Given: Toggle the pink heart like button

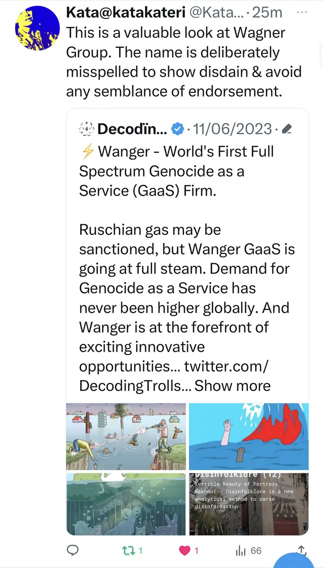Looking at the screenshot, I should coord(185,550).
